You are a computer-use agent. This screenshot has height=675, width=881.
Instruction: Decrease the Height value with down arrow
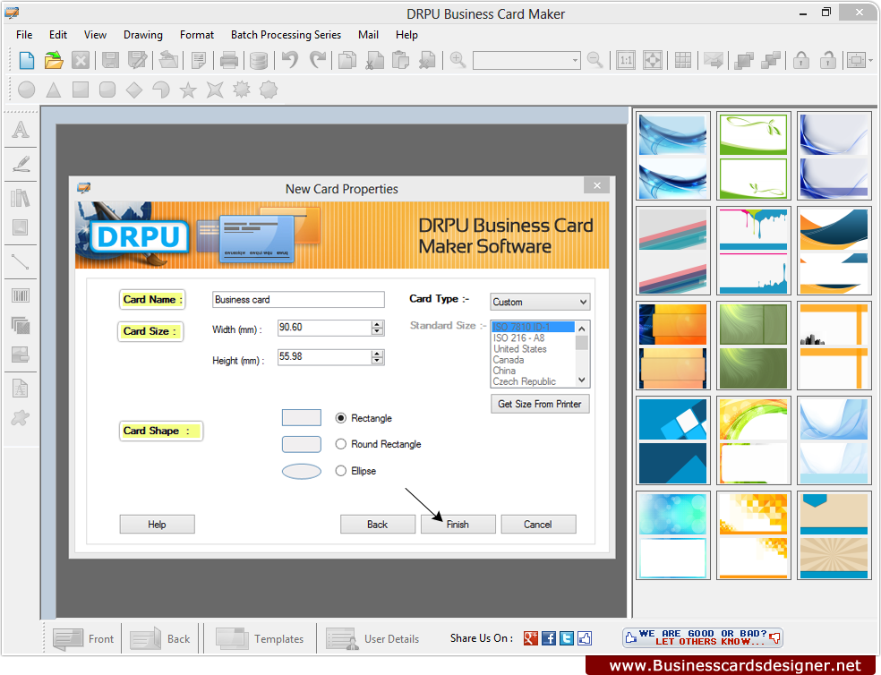click(378, 360)
